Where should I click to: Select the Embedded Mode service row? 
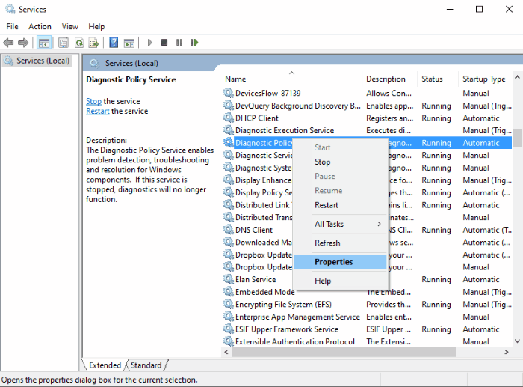[x=368, y=292]
